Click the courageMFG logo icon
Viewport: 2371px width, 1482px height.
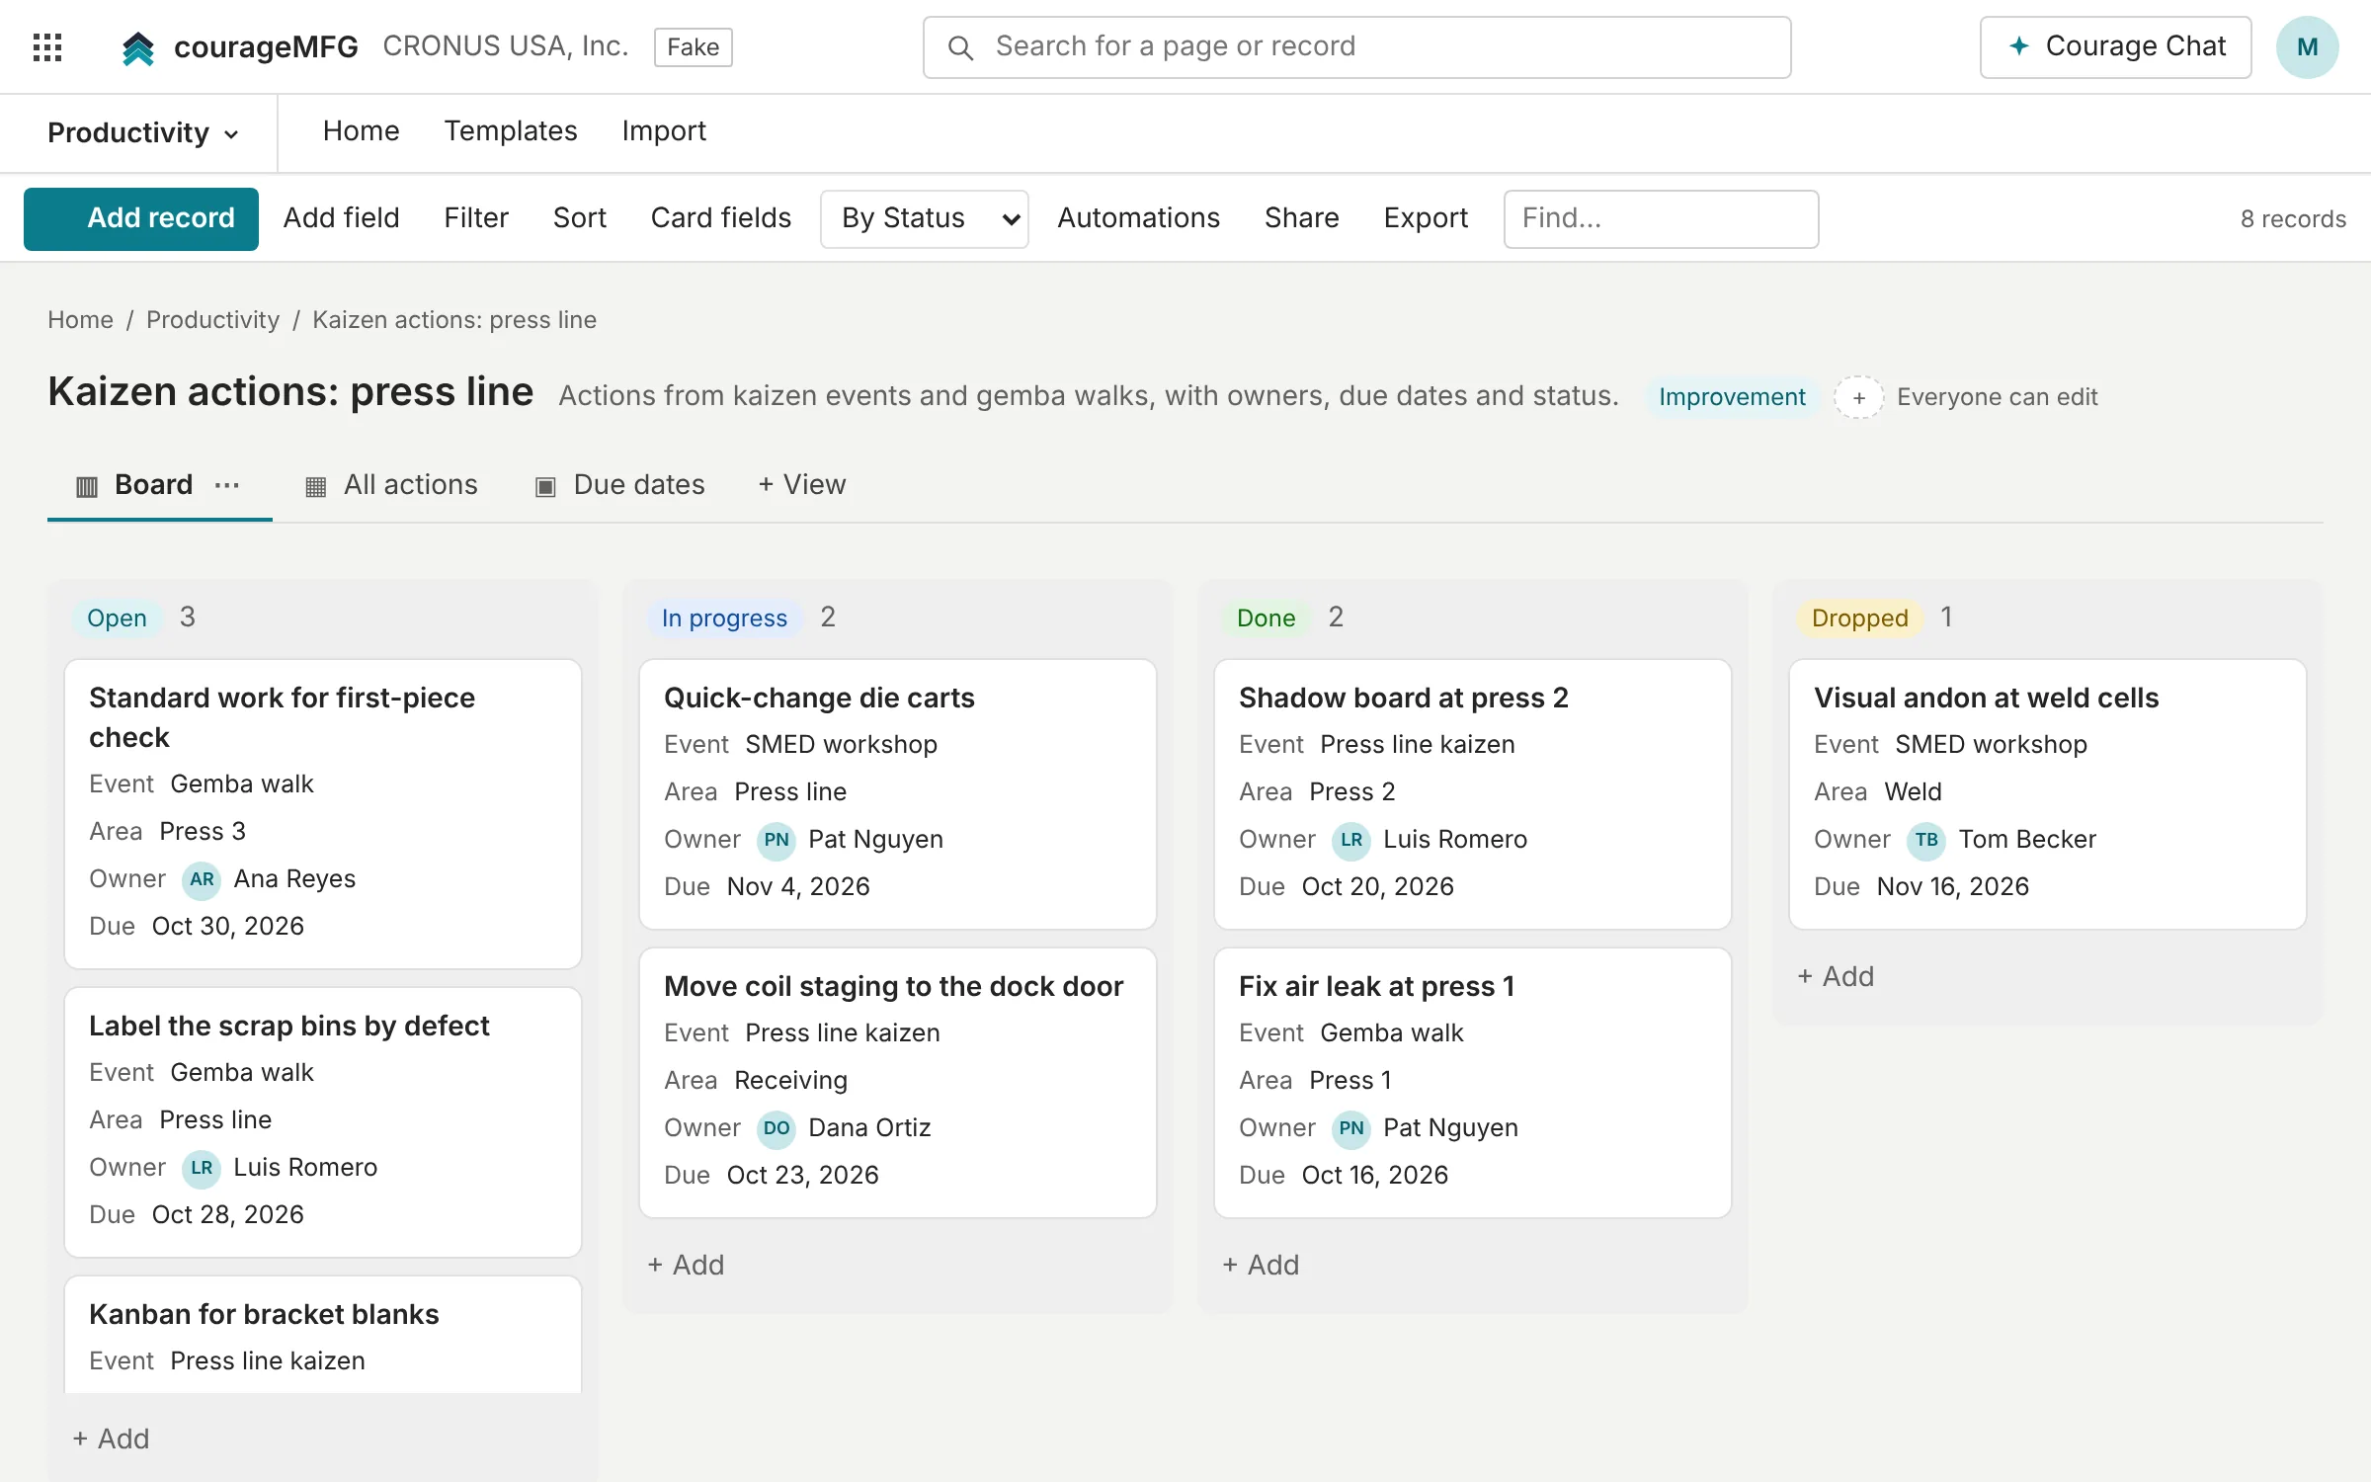click(x=138, y=47)
